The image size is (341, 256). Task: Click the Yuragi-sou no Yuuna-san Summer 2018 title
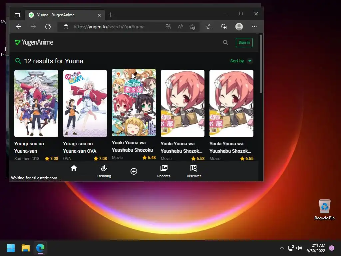pos(29,147)
